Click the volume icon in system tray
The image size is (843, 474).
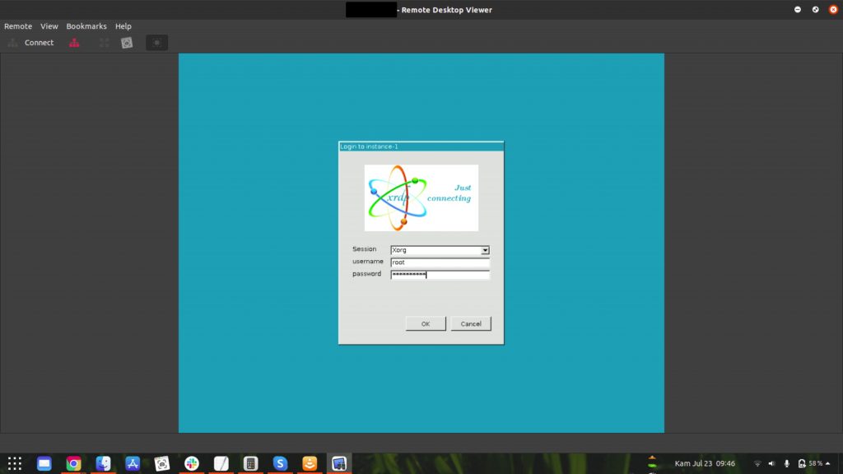771,463
